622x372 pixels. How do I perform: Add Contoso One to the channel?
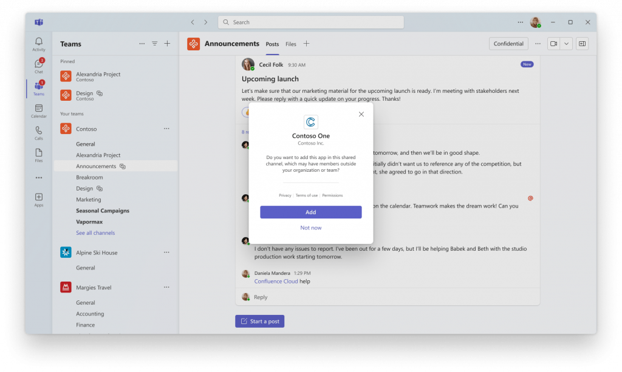pos(310,212)
